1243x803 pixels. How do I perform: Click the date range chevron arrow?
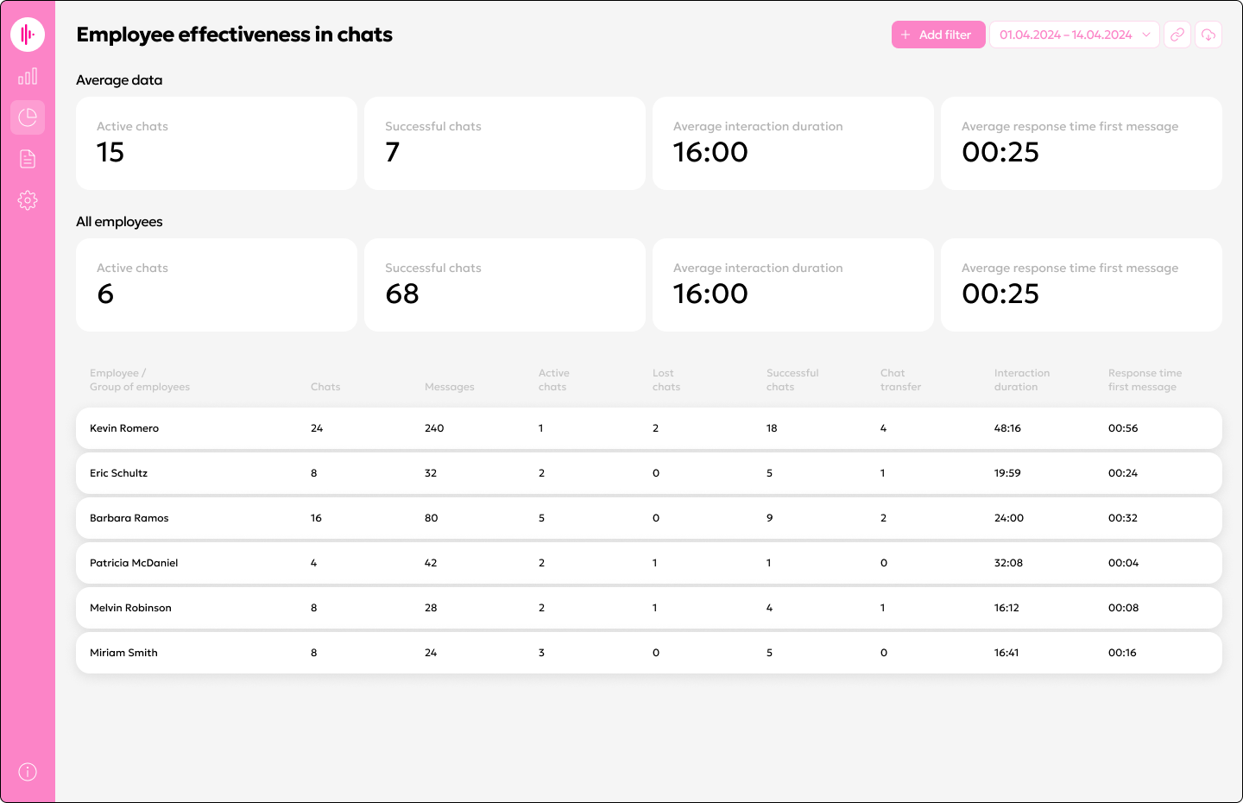(x=1146, y=35)
